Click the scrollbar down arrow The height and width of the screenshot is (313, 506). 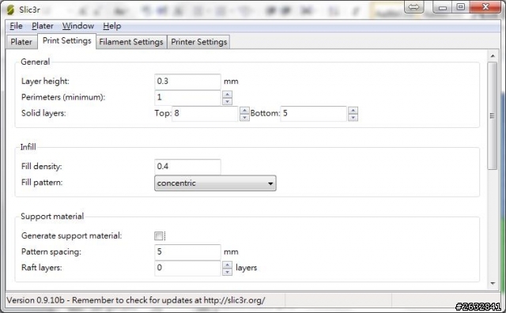tap(493, 284)
